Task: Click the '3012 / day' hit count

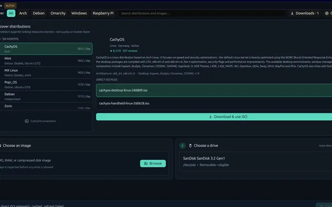Action: [x=84, y=49]
